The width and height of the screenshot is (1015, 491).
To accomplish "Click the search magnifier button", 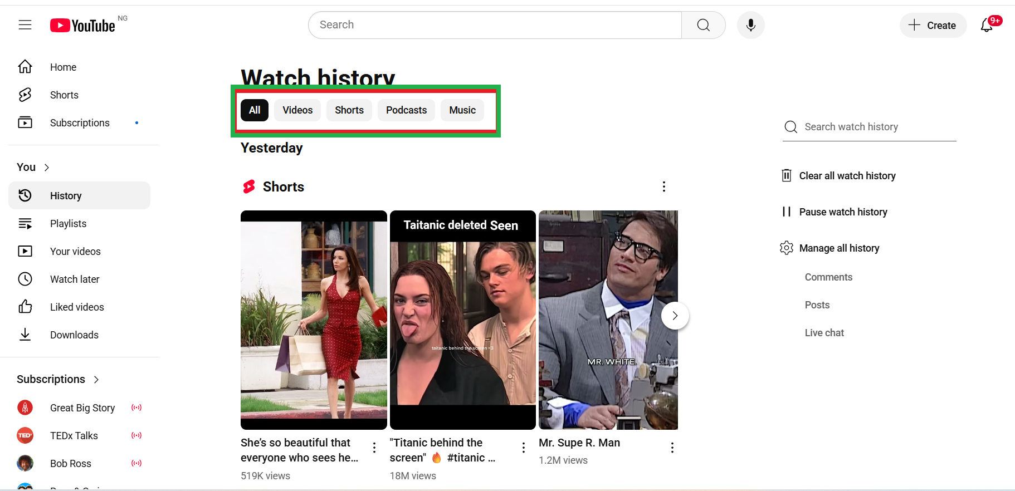I will 703,25.
